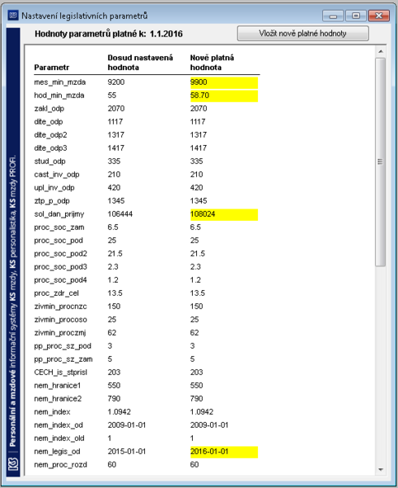Select parameter stud_odp
This screenshot has height=488, width=398.
click(x=50, y=161)
